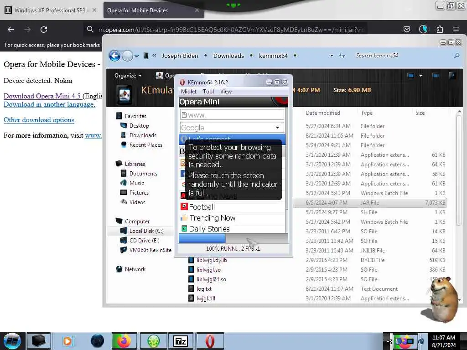Open 7-Zip from taskbar
The height and width of the screenshot is (350, 467).
pyautogui.click(x=181, y=341)
